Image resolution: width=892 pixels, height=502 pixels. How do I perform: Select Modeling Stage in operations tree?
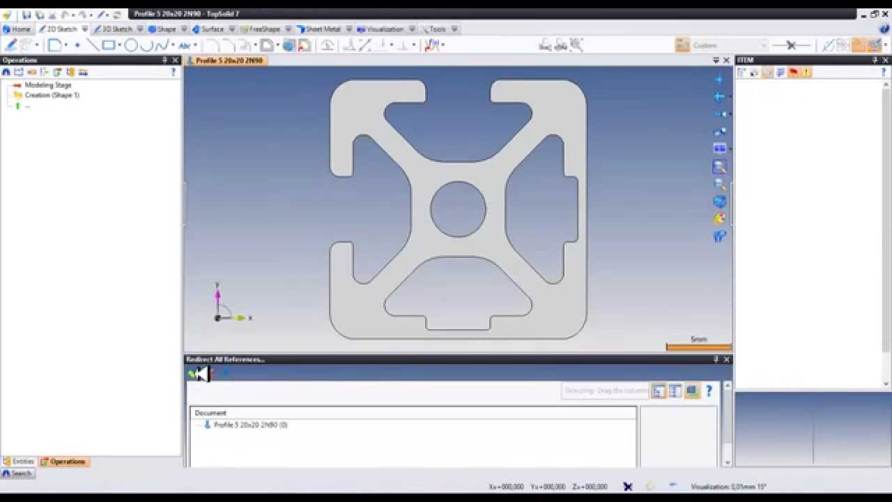coord(48,85)
